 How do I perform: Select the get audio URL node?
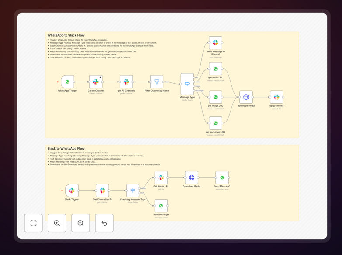pyautogui.click(x=215, y=69)
